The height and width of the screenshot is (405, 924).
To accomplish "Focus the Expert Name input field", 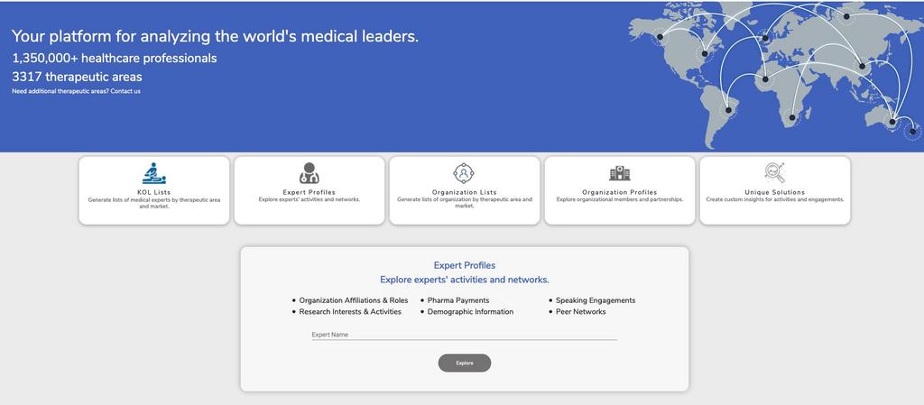I will pyautogui.click(x=464, y=335).
